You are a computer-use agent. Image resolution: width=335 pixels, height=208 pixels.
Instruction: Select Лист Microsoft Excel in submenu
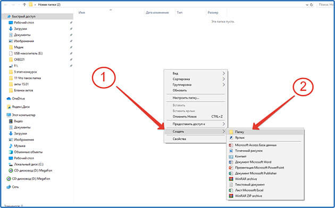pos(265,191)
